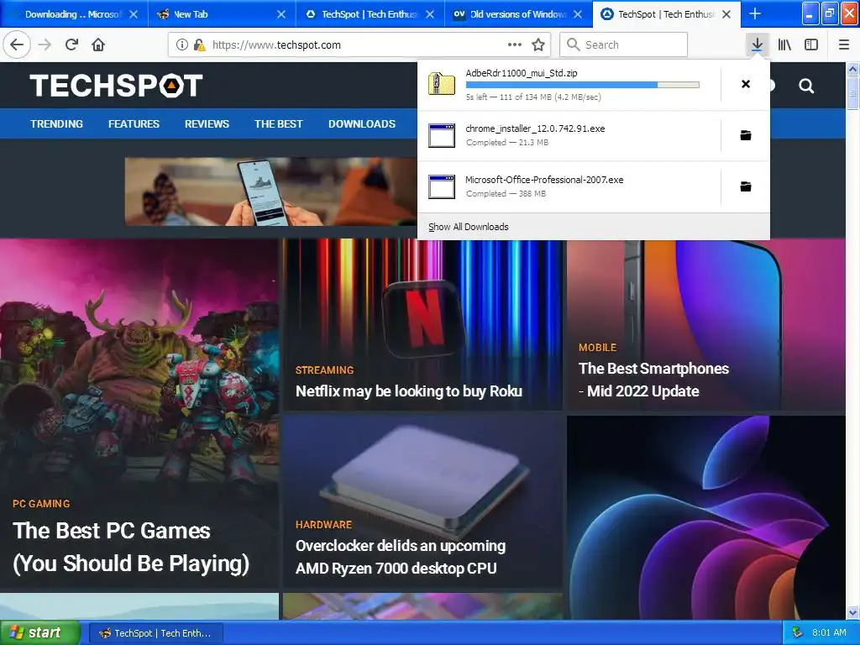Open the browser home page icon
This screenshot has height=645, width=860.
(x=98, y=45)
